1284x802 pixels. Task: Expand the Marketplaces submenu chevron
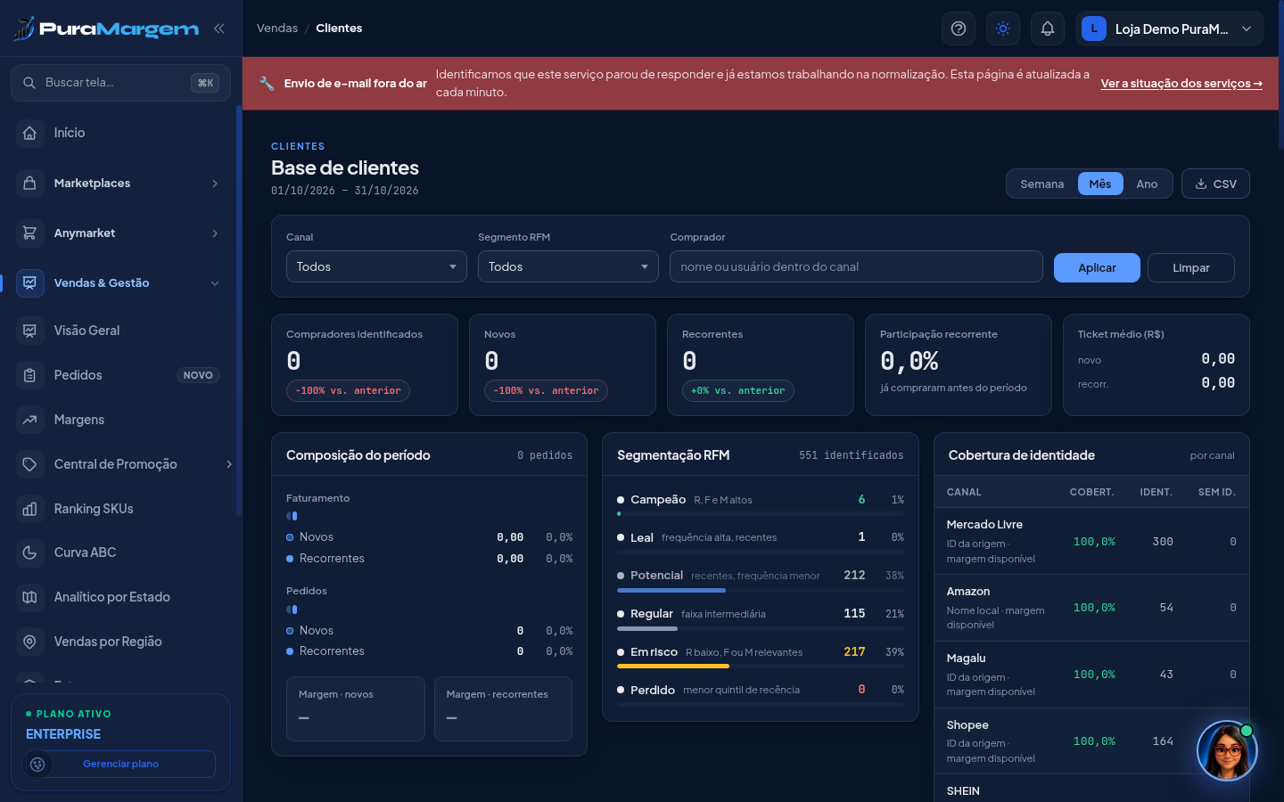click(215, 184)
